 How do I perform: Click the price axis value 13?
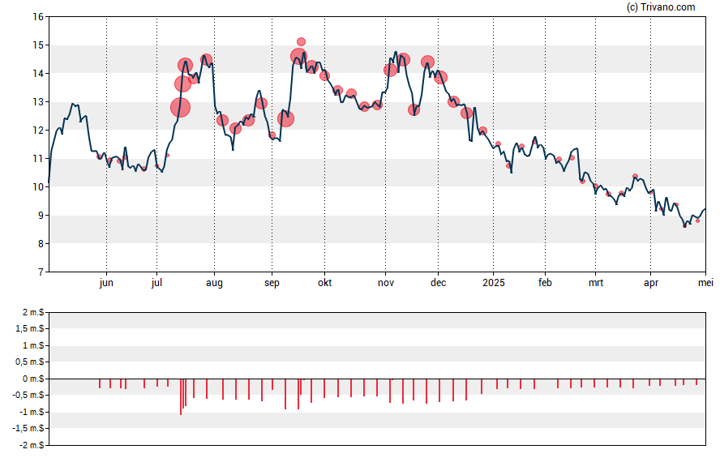tap(38, 102)
